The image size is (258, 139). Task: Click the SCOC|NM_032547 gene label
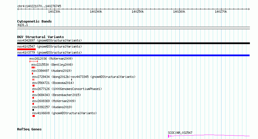point(180,133)
